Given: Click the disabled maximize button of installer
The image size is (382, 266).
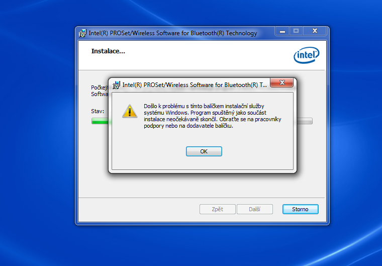Looking at the screenshot, I should 296,31.
